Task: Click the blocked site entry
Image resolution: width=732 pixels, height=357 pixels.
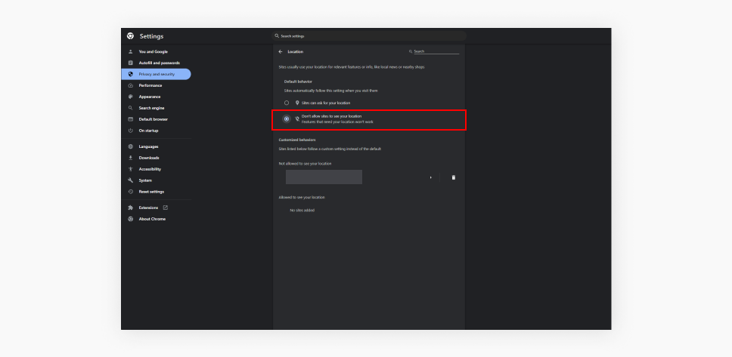Action: (324, 177)
